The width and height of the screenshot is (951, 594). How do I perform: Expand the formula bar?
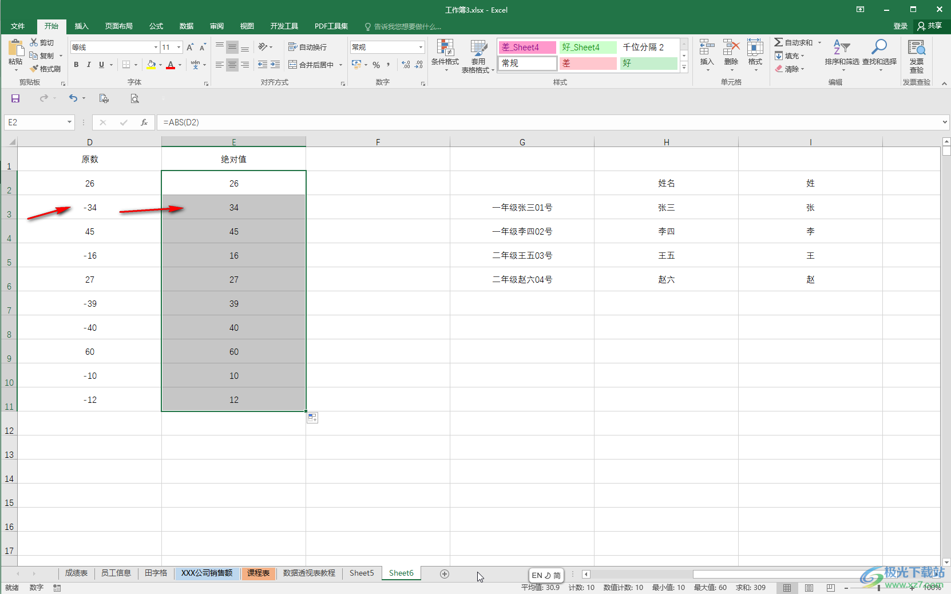(945, 122)
